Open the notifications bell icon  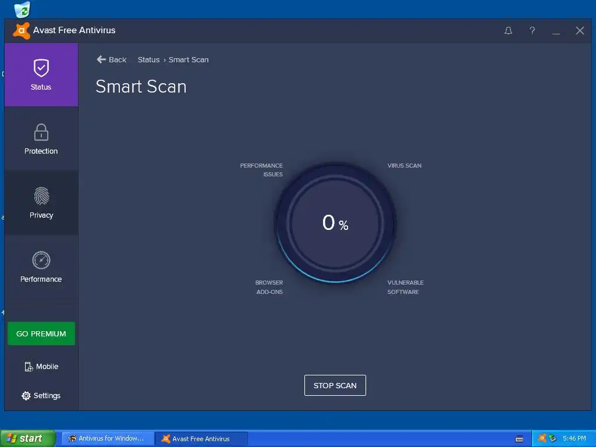pos(508,30)
